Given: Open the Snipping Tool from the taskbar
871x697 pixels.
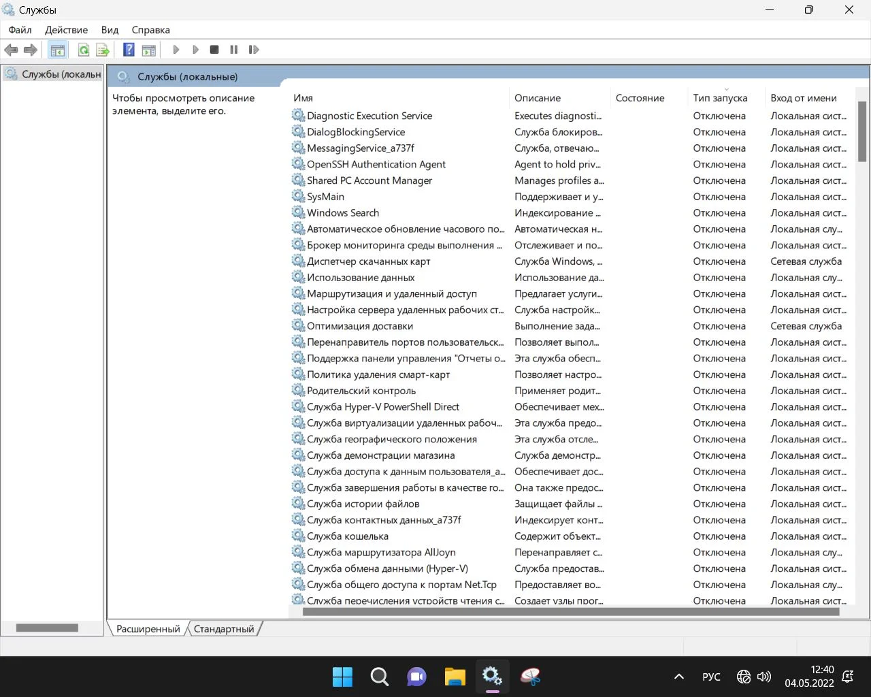Looking at the screenshot, I should (530, 677).
